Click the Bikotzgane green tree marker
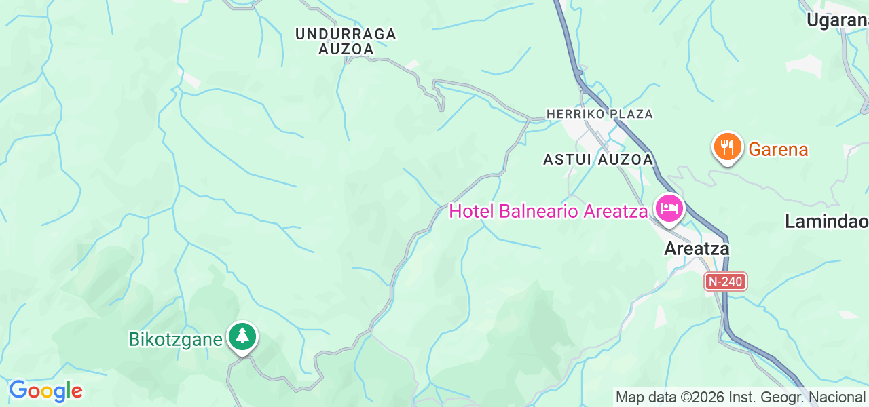 [x=242, y=337]
